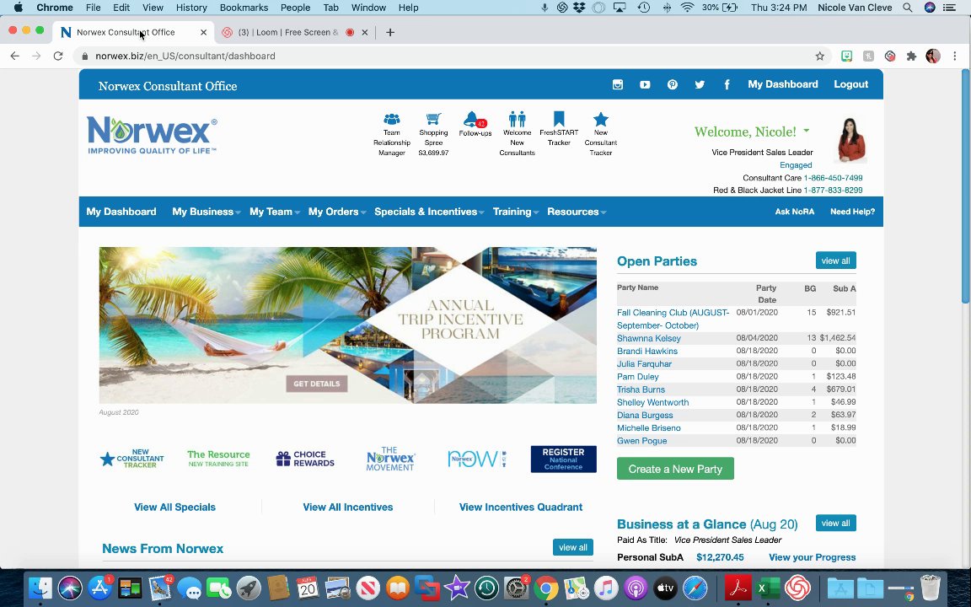The height and width of the screenshot is (607, 971).
Task: Open View your Progress link
Action: click(812, 557)
